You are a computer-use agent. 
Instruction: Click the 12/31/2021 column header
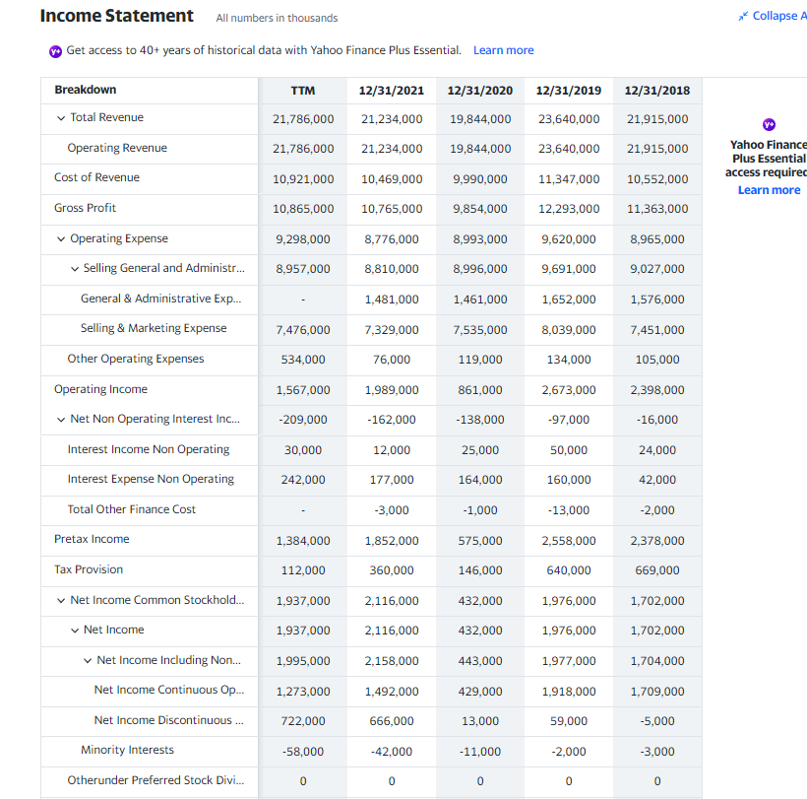click(391, 90)
